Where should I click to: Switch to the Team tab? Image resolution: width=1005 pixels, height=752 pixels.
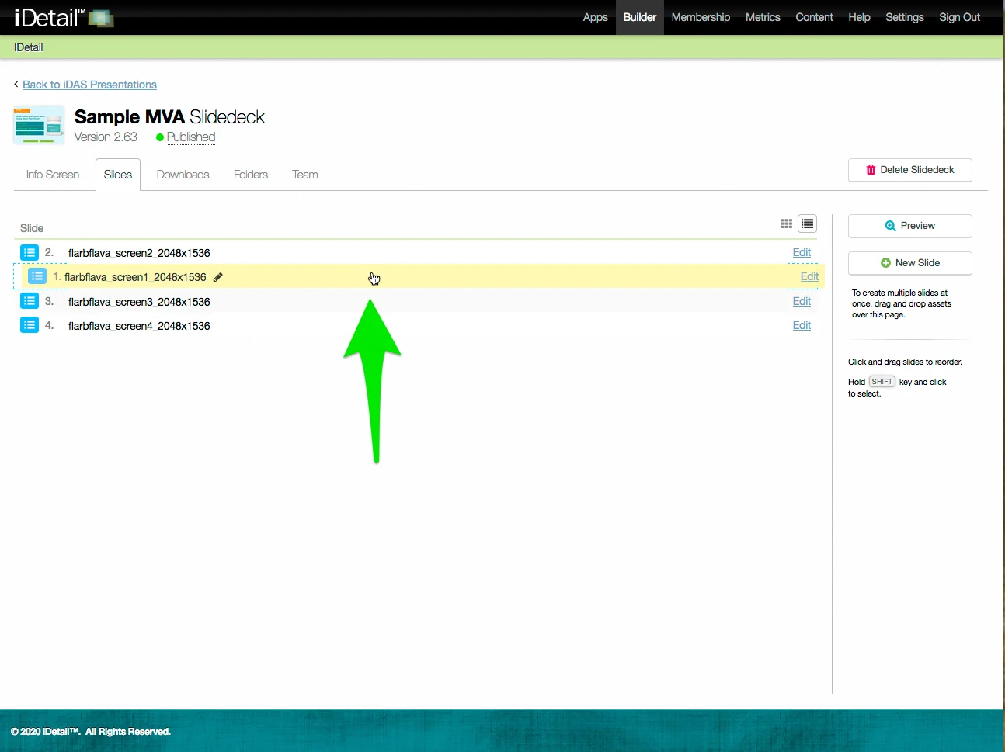(x=305, y=175)
